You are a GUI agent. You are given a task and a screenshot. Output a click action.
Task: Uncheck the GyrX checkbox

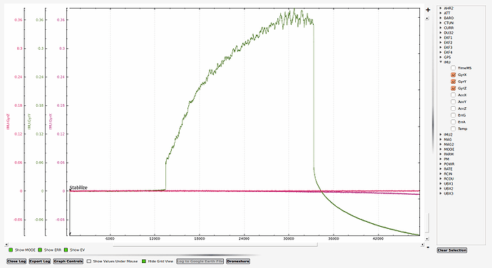pyautogui.click(x=453, y=75)
